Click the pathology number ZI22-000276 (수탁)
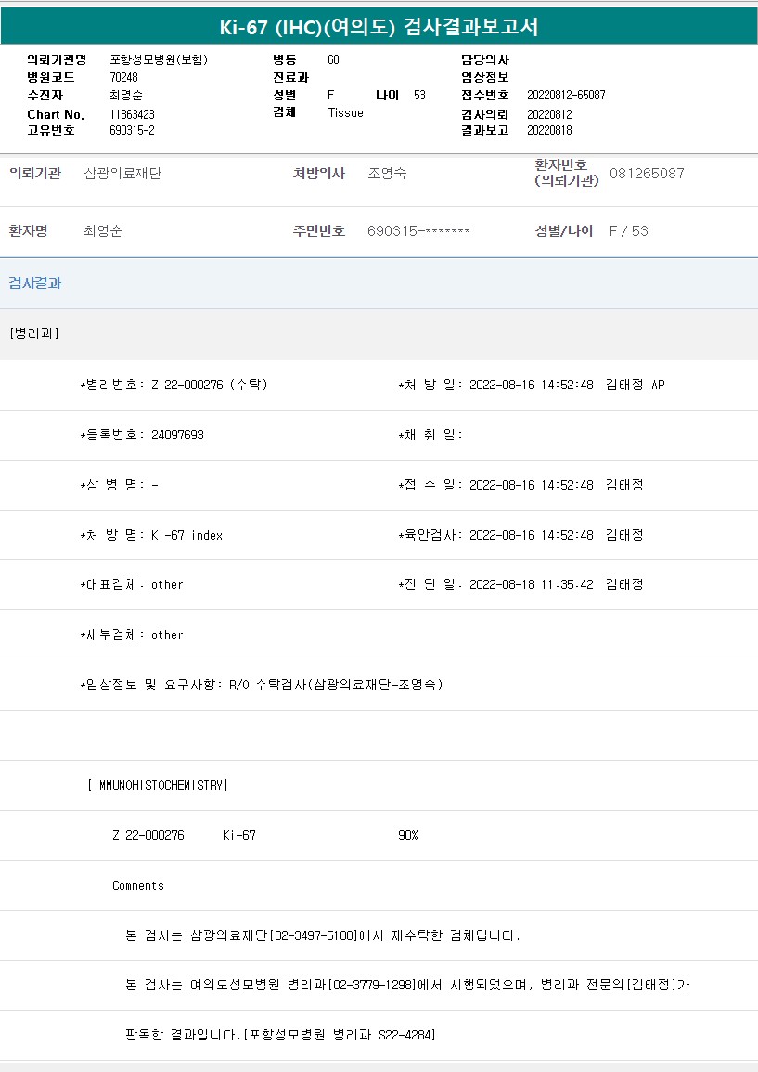 [x=209, y=385]
